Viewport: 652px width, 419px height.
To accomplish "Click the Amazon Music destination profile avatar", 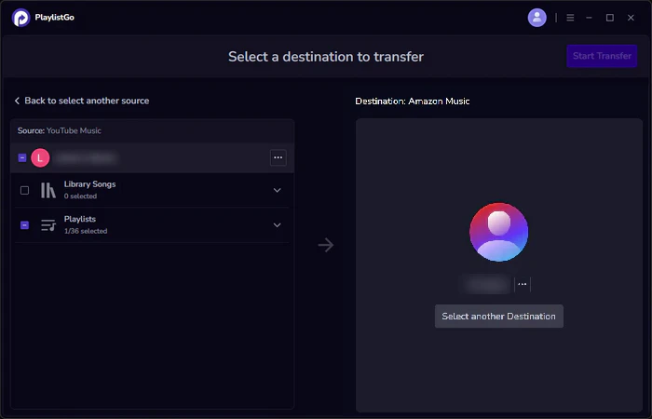I will click(x=499, y=233).
